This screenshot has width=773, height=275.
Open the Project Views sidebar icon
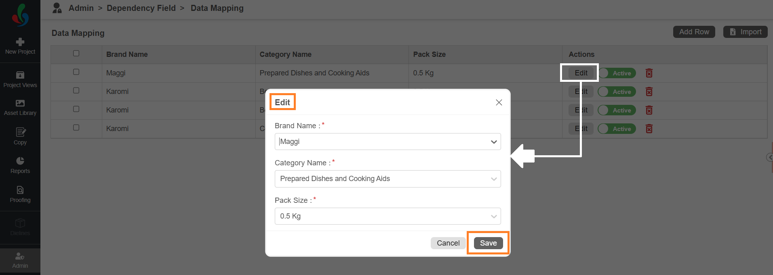tap(20, 79)
